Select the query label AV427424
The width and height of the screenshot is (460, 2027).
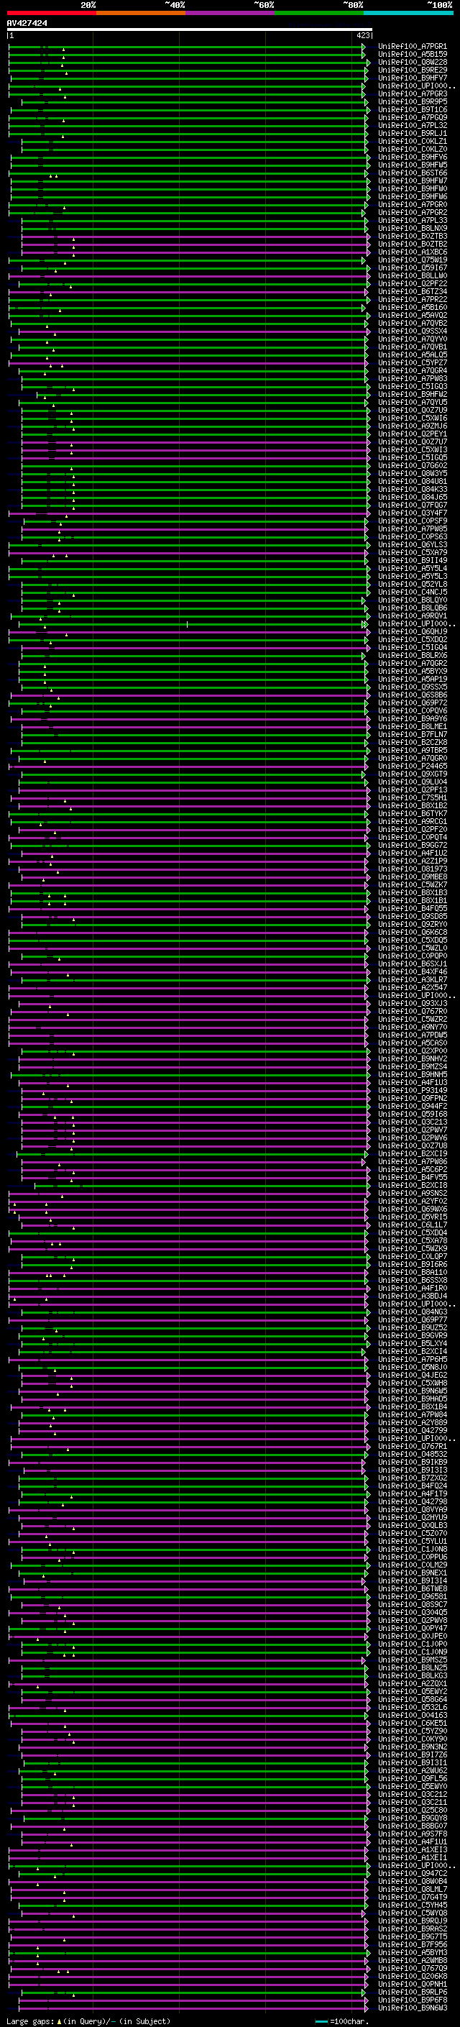pos(27,23)
